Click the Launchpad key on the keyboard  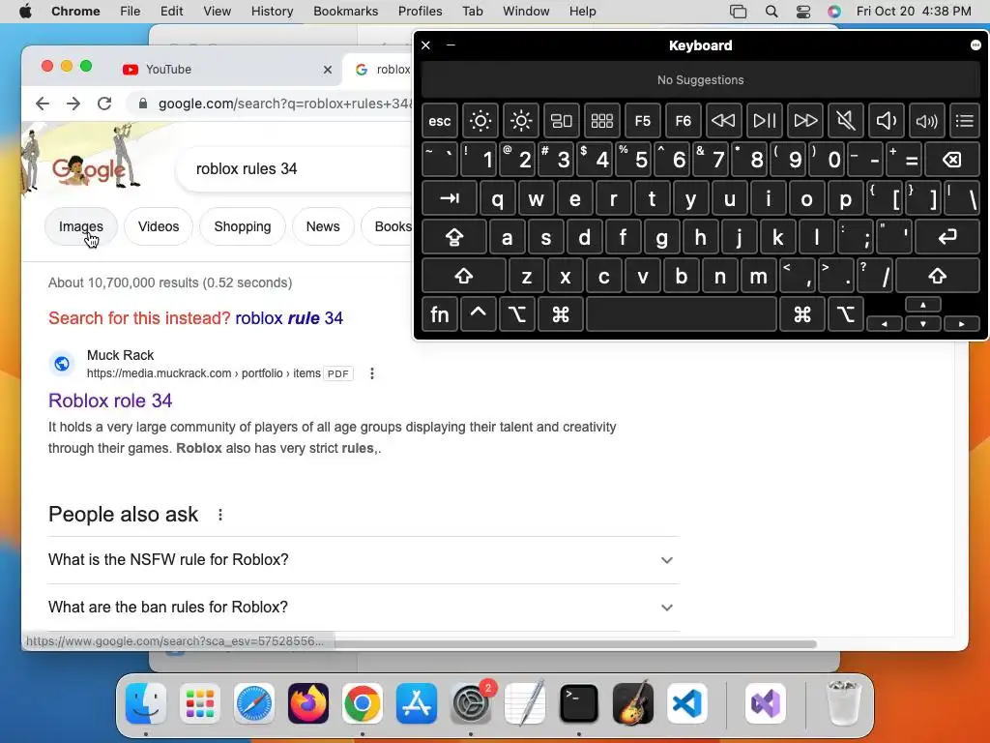[601, 121]
